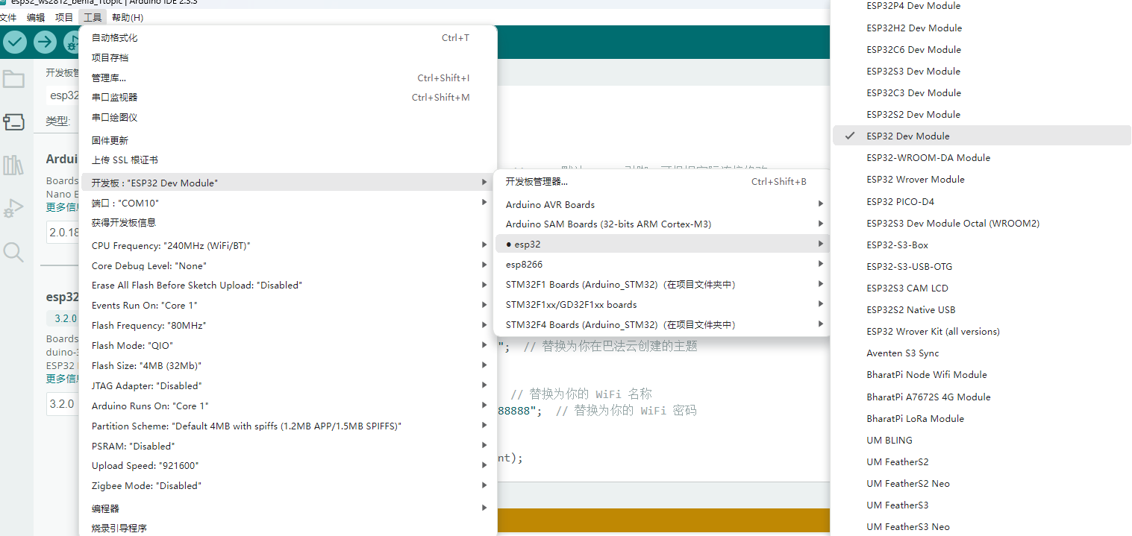Expand PSRAM "Disabled" submenu
Screen dimensions: 1132x536
[x=288, y=446]
